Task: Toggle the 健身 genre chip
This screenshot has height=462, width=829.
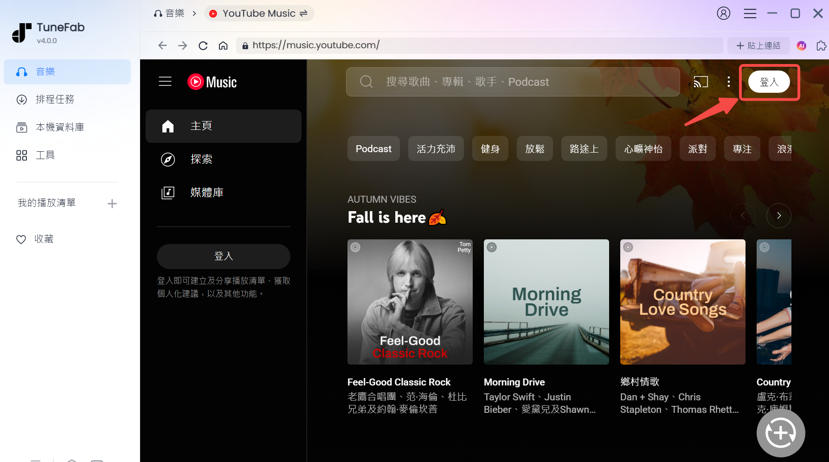Action: coord(490,148)
